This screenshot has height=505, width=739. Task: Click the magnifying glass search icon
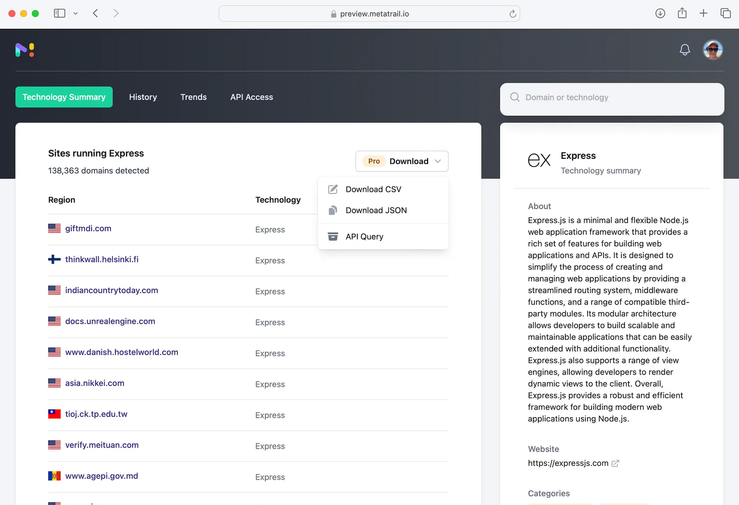click(515, 97)
